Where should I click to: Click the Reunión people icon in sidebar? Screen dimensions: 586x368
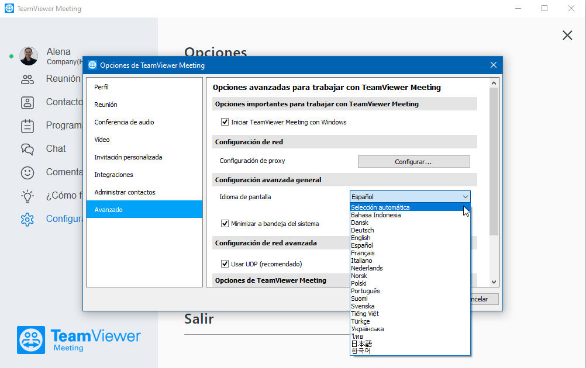pos(27,79)
